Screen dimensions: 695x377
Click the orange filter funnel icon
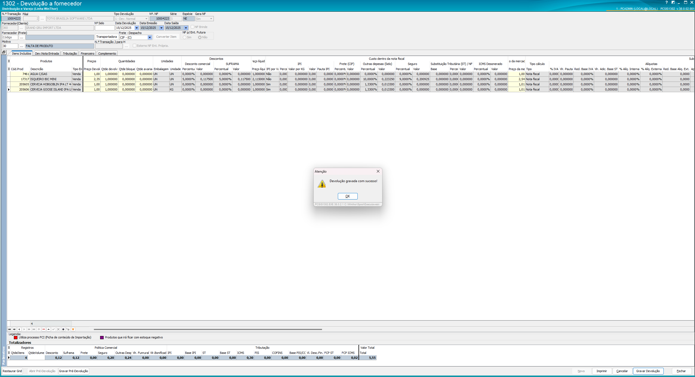73,329
